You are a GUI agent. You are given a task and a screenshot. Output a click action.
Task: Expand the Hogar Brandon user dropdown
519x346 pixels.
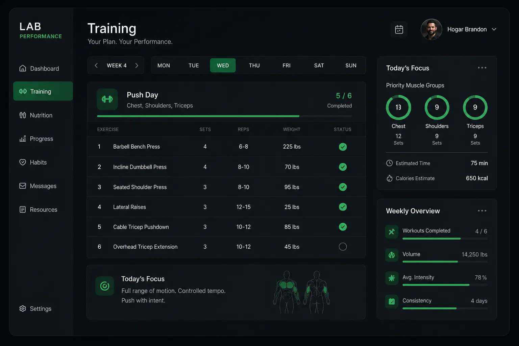494,29
